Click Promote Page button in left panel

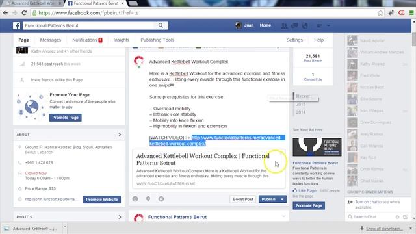tap(65, 118)
